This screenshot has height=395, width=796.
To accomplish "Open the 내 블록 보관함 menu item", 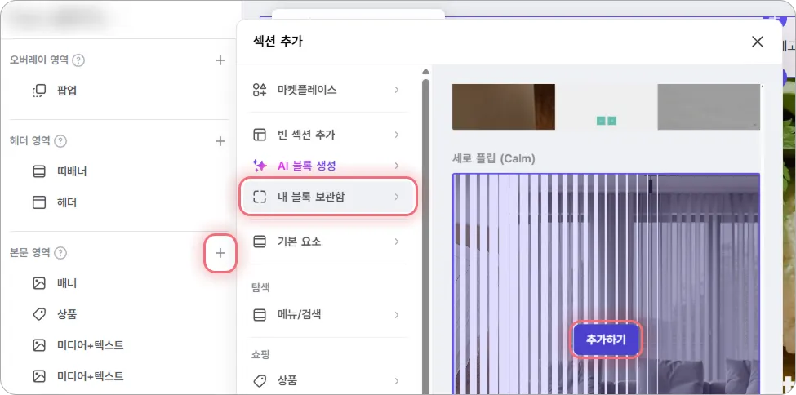I will point(328,197).
